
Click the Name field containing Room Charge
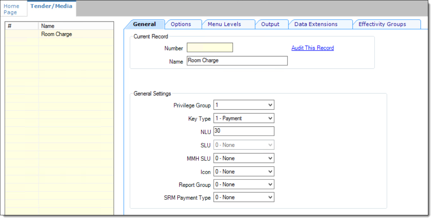237,61
